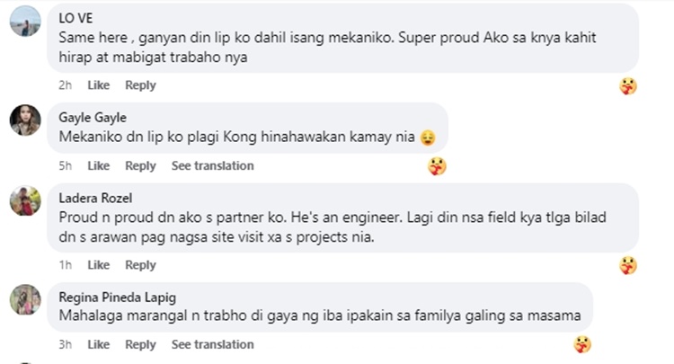The image size is (674, 364).
Task: Reply to Ladera Rozel's comment
Action: point(140,265)
